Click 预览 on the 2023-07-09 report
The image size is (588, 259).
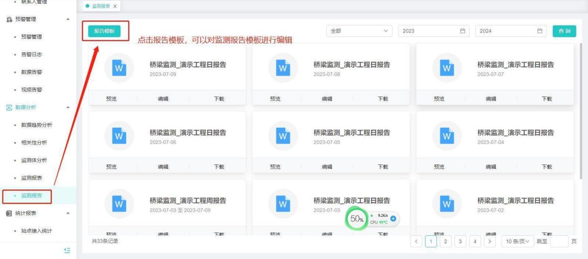pos(111,99)
